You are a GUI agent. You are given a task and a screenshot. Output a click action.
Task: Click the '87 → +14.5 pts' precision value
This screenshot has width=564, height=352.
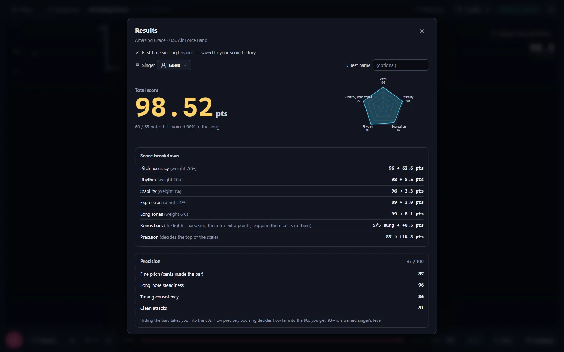(x=405, y=237)
